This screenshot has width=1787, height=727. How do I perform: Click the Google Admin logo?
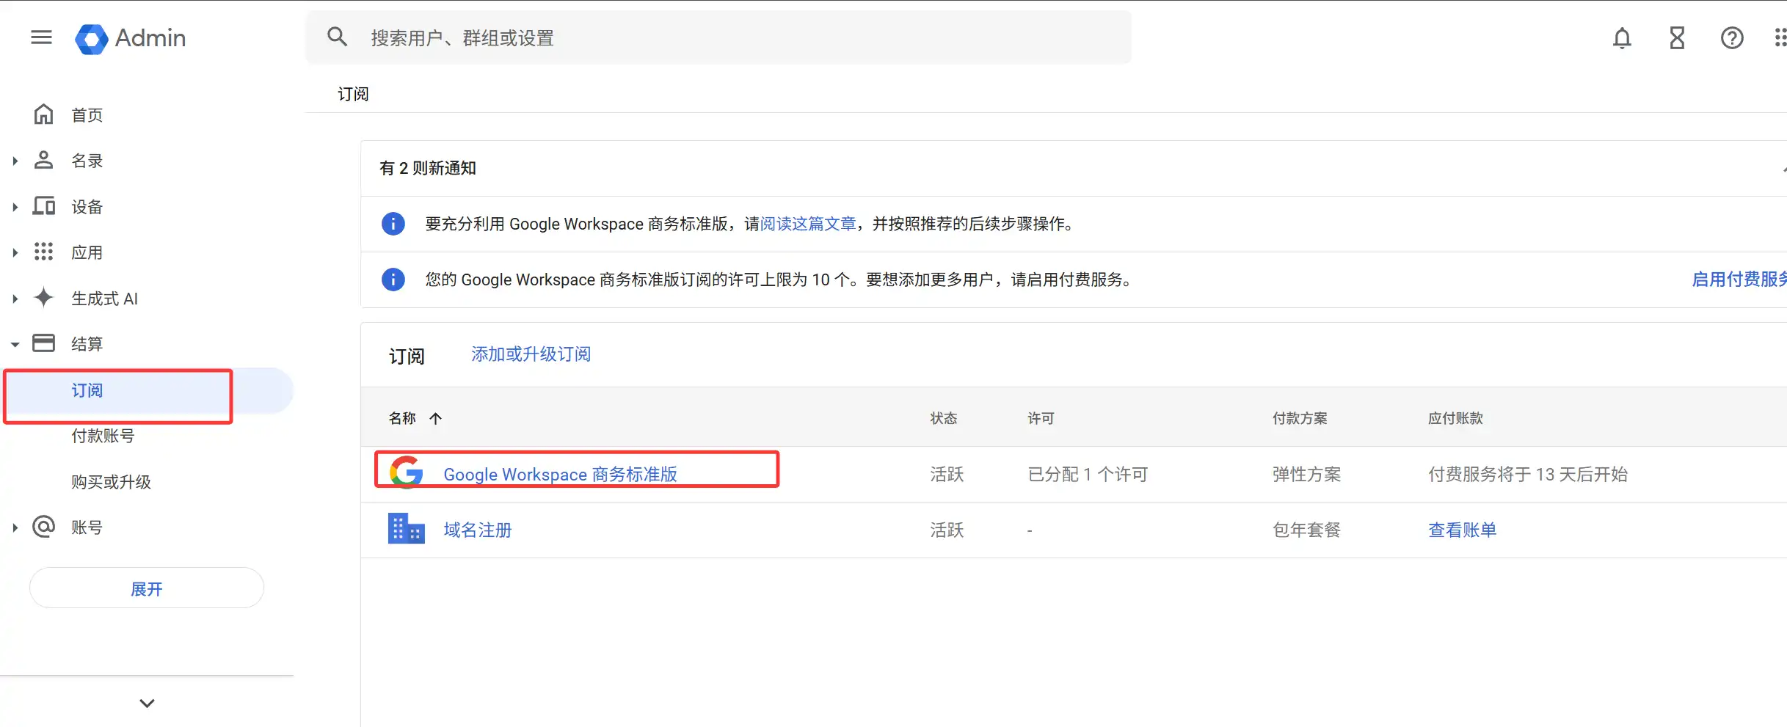pos(131,38)
